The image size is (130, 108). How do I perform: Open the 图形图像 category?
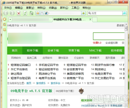(110, 58)
